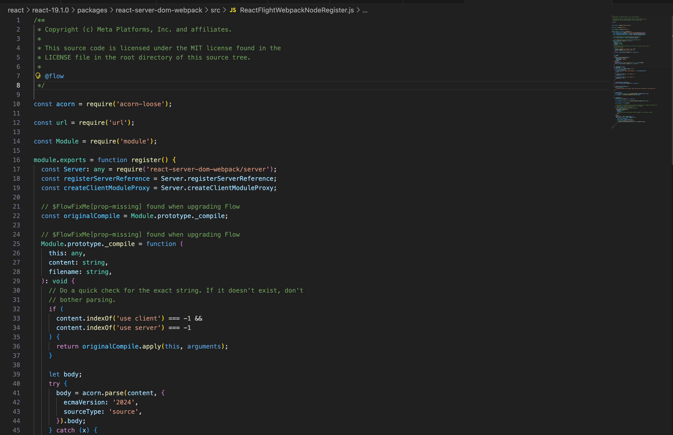
Task: Click line number 40 next to the try block
Action: pyautogui.click(x=16, y=383)
